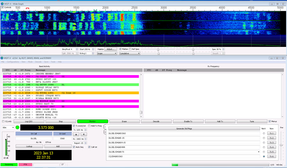Click the Enable Tx button
Screen dimensions: 287x168
188,121
